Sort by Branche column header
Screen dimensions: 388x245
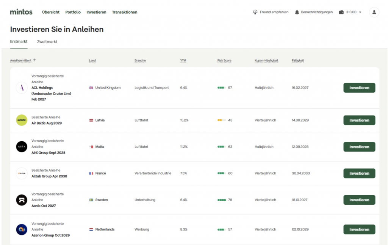point(140,60)
